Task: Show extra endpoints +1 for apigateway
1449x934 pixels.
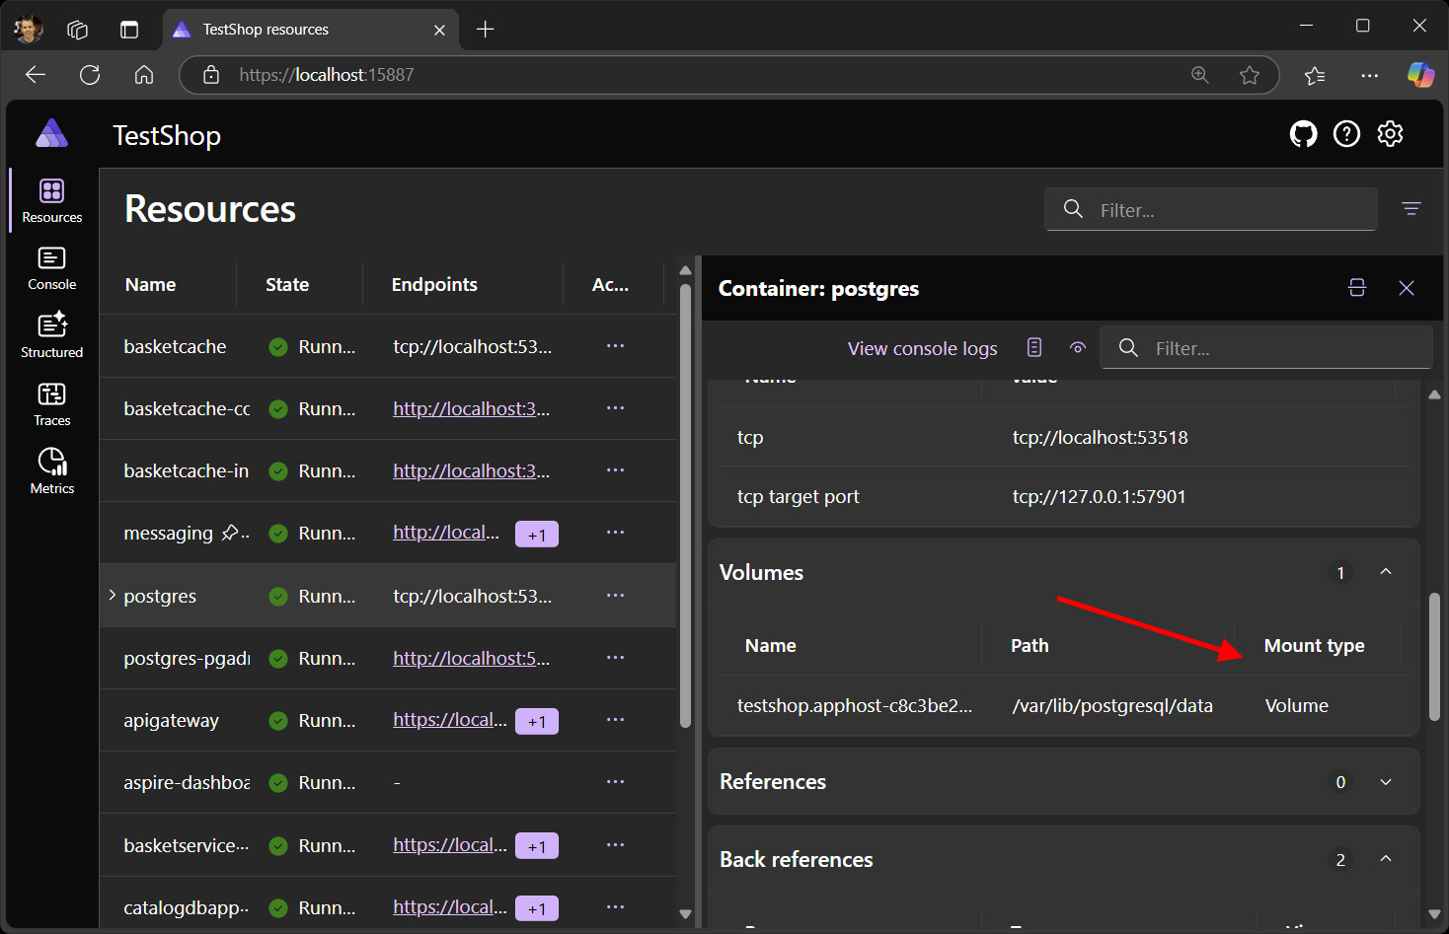Action: coord(537,721)
